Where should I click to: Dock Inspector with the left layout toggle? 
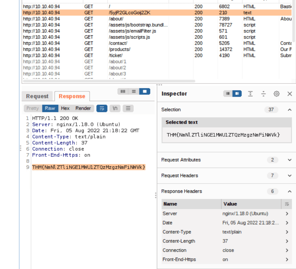pos(228,94)
